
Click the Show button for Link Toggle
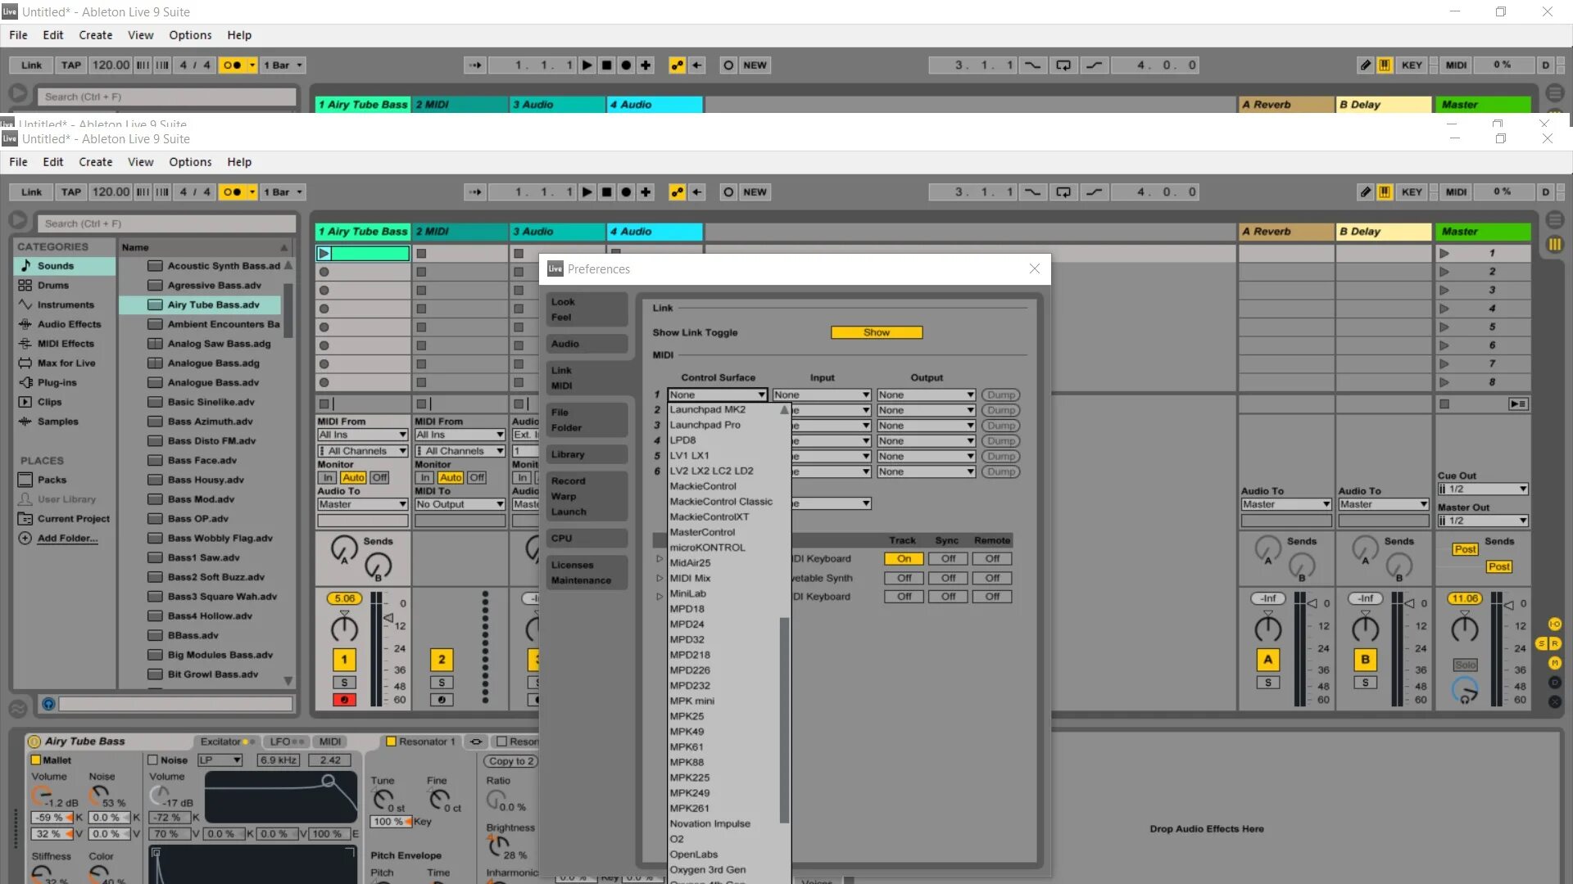tap(876, 332)
